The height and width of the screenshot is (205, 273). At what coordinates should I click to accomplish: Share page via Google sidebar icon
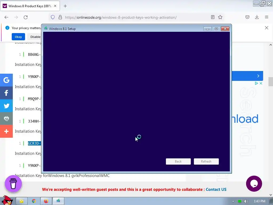coord(6,80)
